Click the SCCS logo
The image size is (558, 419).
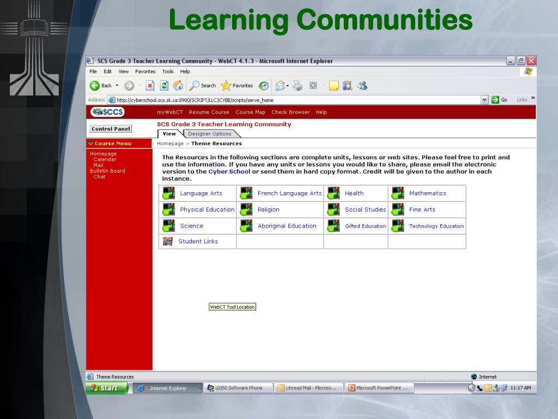click(x=107, y=112)
